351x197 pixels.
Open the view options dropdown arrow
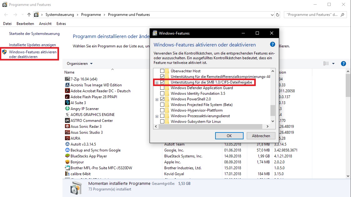point(333,64)
